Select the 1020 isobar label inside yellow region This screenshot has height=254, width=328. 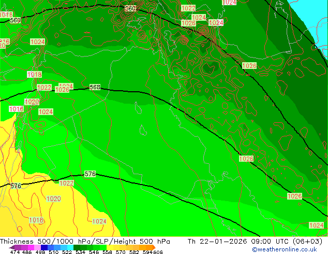click(53, 199)
